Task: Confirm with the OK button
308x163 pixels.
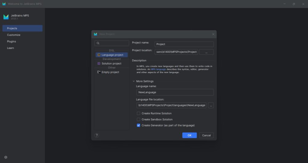Action: point(189,135)
